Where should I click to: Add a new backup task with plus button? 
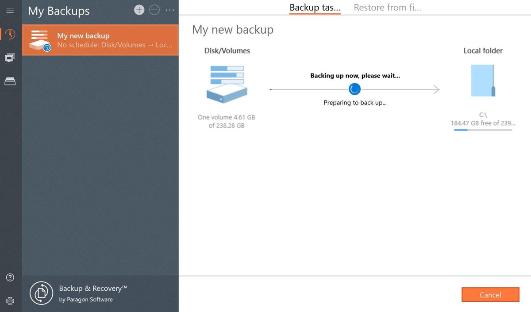(x=139, y=9)
